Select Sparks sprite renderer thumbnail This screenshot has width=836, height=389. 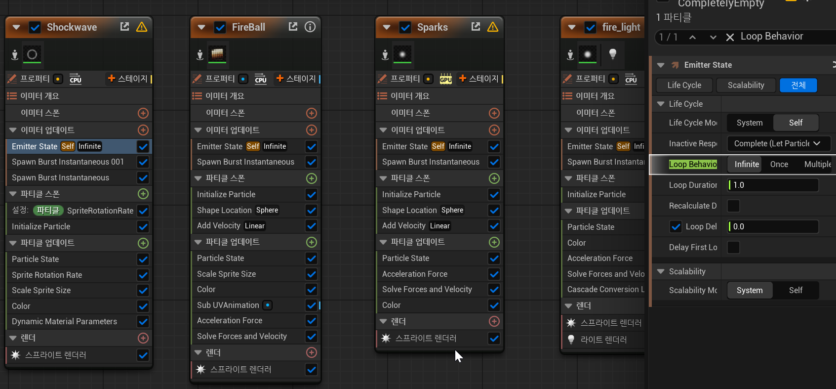pos(402,54)
